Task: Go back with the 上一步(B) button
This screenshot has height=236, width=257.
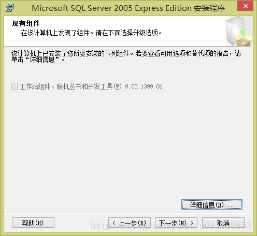Action: 130,223
